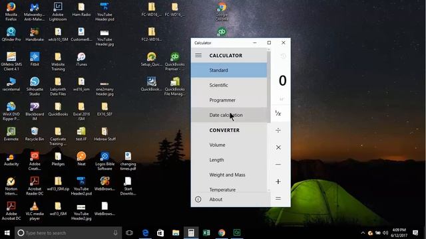The image size is (426, 239).
Task: Click the history icon in Calculator
Action: pyautogui.click(x=283, y=56)
